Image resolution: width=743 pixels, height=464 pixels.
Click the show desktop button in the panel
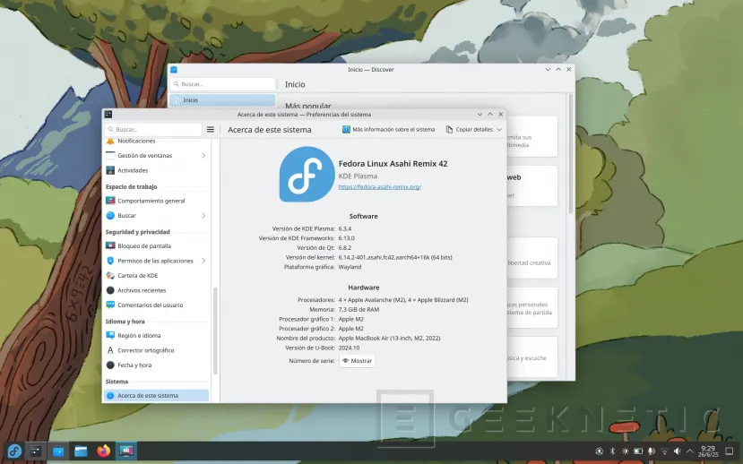coord(730,451)
